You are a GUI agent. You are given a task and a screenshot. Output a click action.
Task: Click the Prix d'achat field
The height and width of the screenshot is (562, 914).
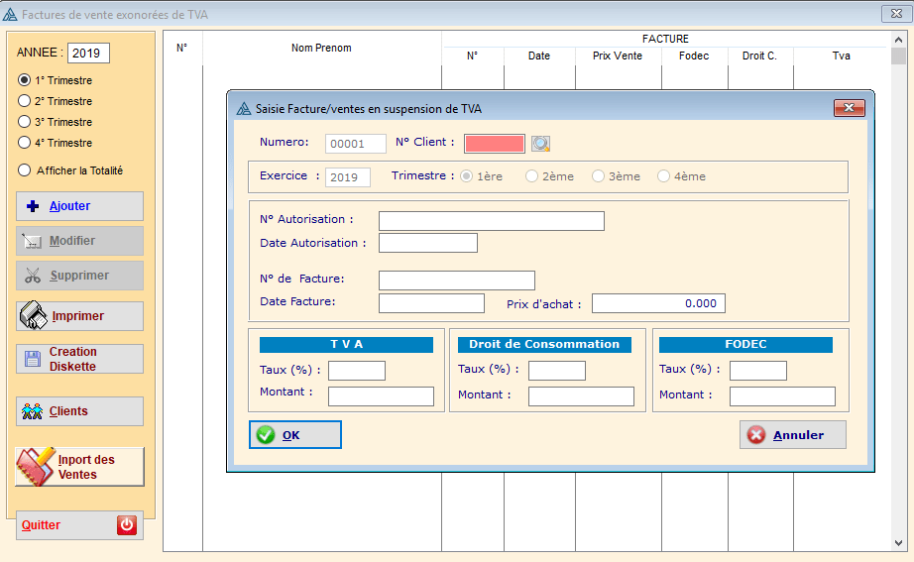(x=658, y=303)
